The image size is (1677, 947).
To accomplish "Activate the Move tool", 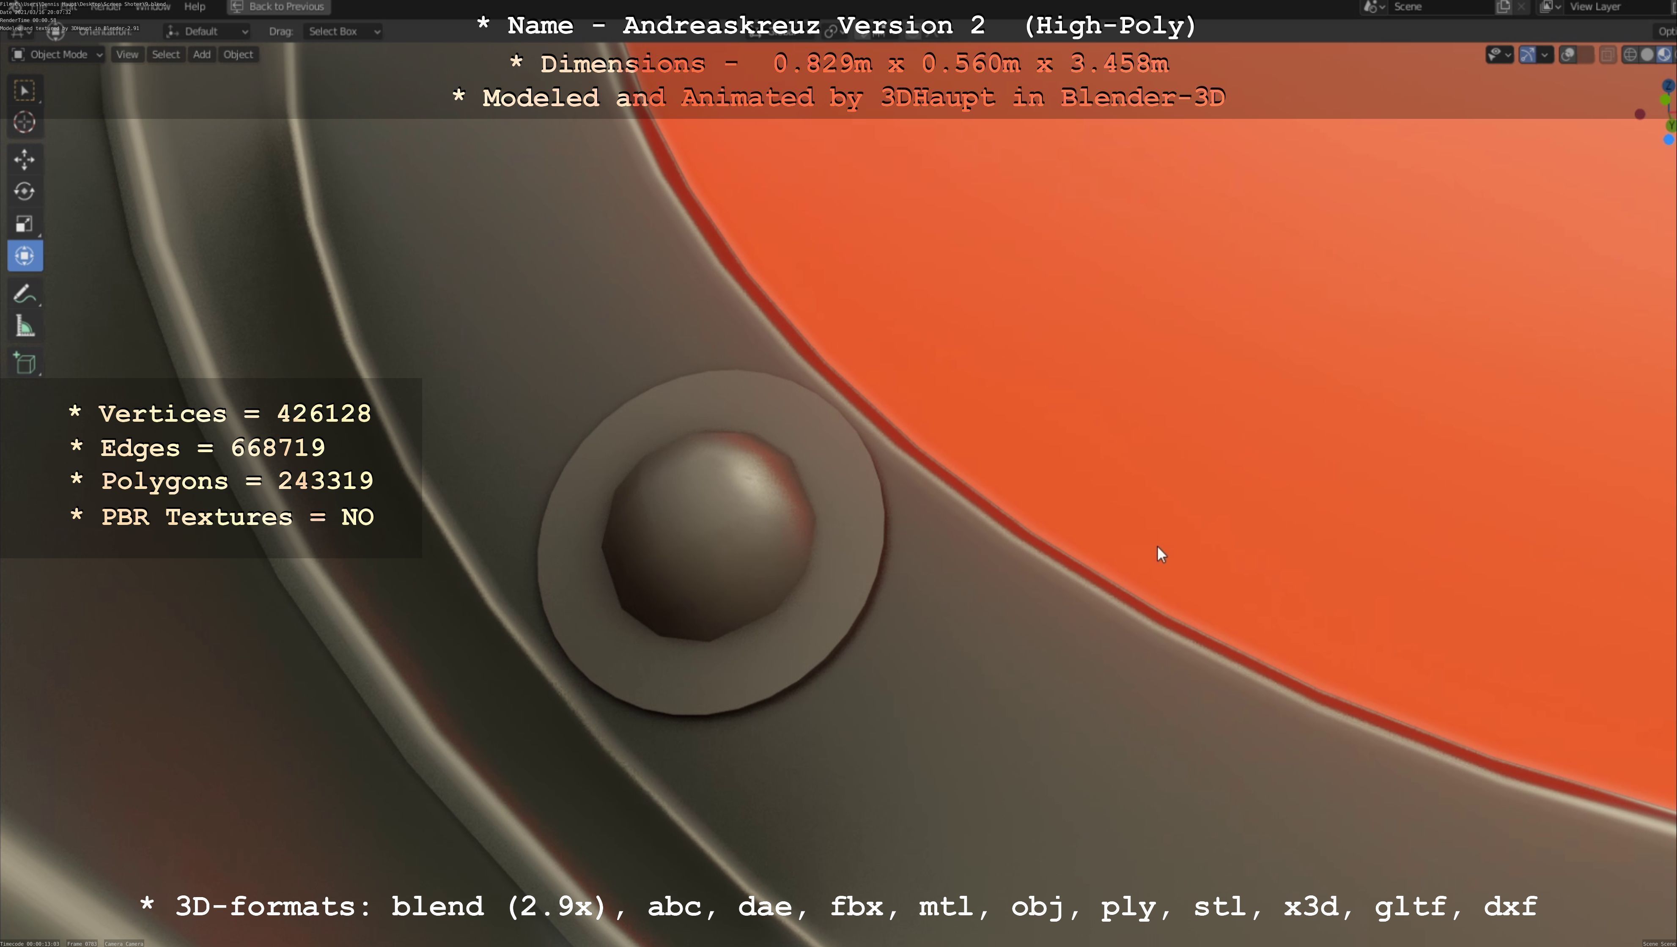I will (x=25, y=159).
